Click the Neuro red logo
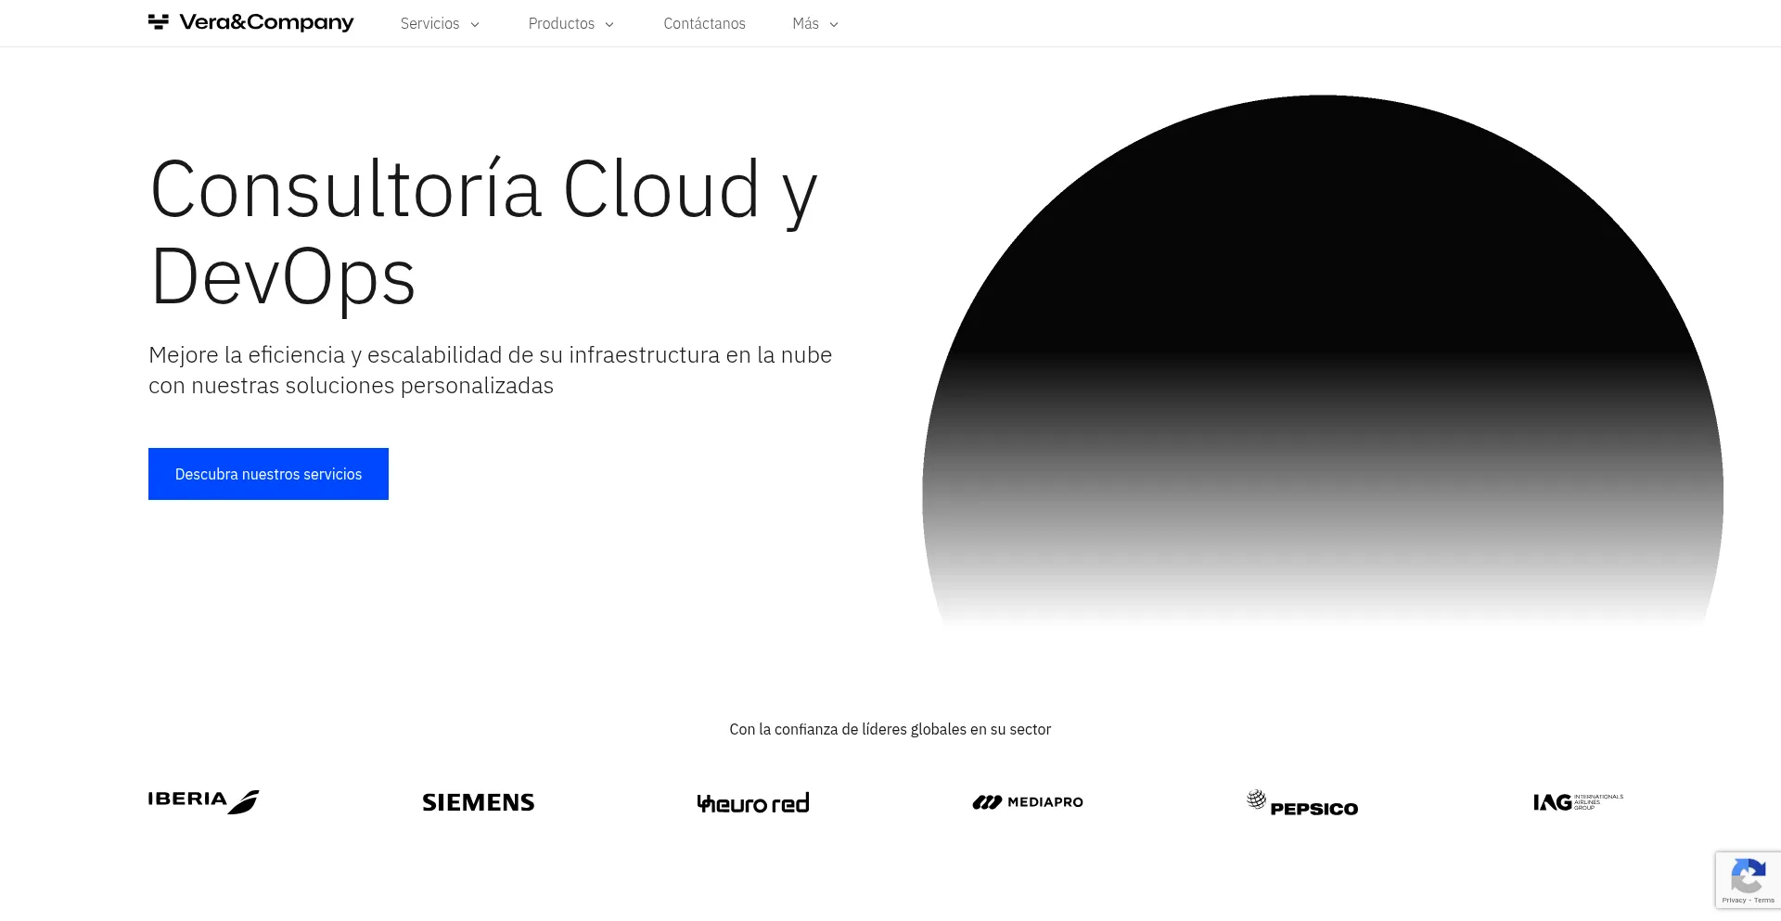Viewport: 1781px width, 921px height. tap(752, 803)
